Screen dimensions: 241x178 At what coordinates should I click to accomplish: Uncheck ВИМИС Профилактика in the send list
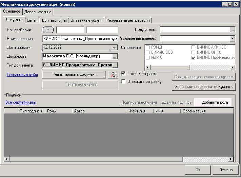(194, 58)
